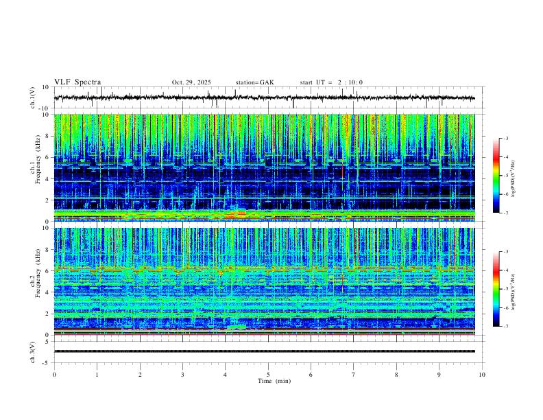Click the "8" kHz tick on ch.2 frequency axis
Screen dimensions: 543x420
click(x=48, y=250)
